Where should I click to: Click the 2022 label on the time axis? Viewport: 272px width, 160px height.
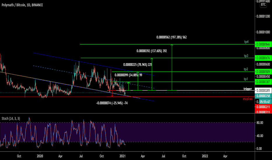click(x=205, y=156)
